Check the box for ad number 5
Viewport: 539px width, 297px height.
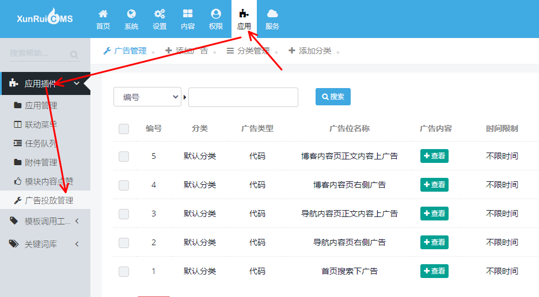click(x=124, y=157)
